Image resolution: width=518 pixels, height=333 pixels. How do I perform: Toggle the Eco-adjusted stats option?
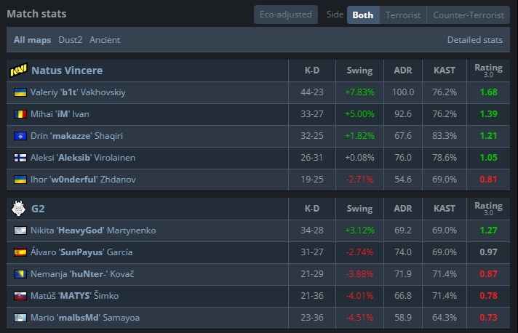(x=286, y=15)
